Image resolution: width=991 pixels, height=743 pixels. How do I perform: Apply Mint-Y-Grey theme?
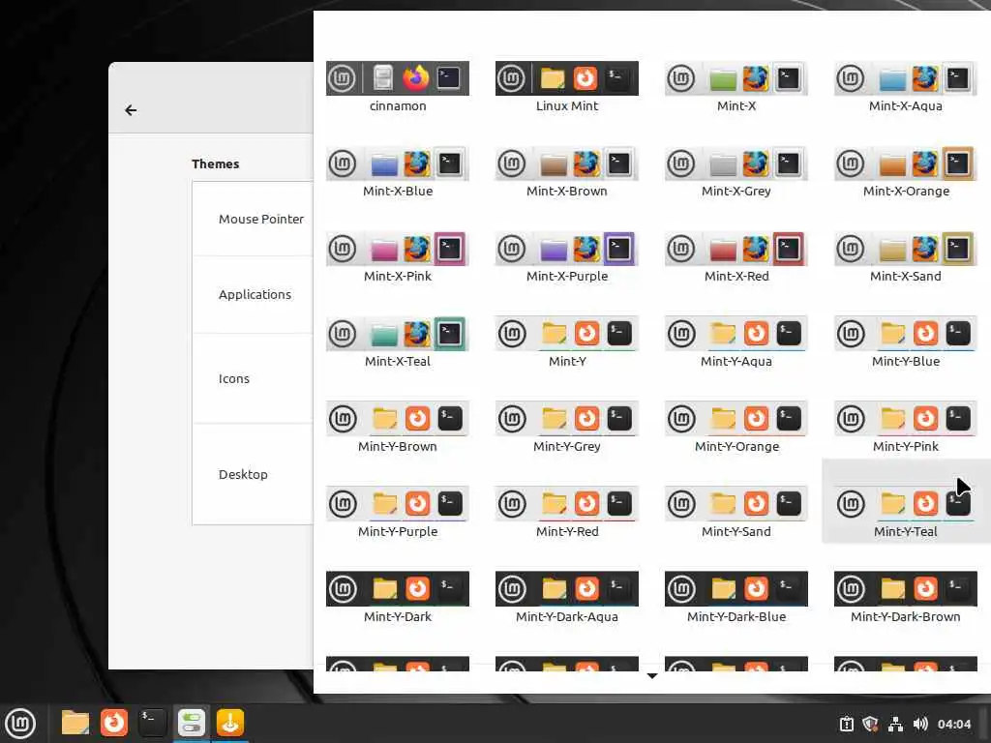coord(567,428)
